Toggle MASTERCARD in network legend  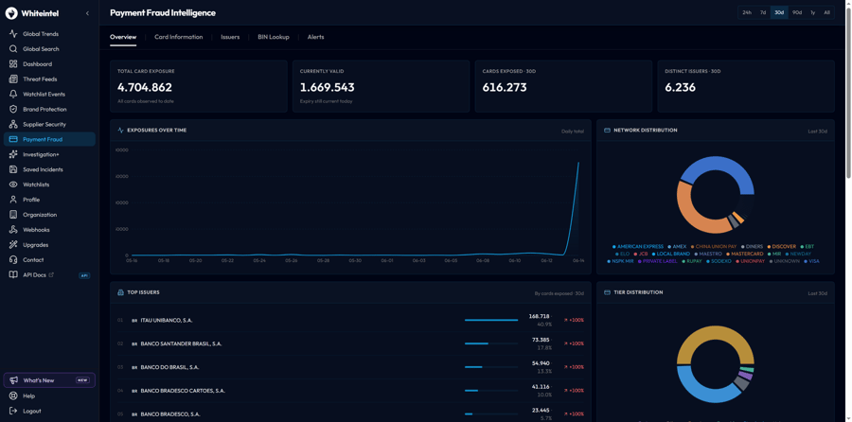pos(744,254)
